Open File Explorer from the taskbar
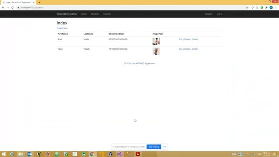 (21, 154)
